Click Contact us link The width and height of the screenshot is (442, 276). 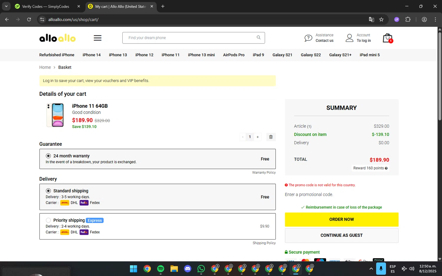point(324,41)
